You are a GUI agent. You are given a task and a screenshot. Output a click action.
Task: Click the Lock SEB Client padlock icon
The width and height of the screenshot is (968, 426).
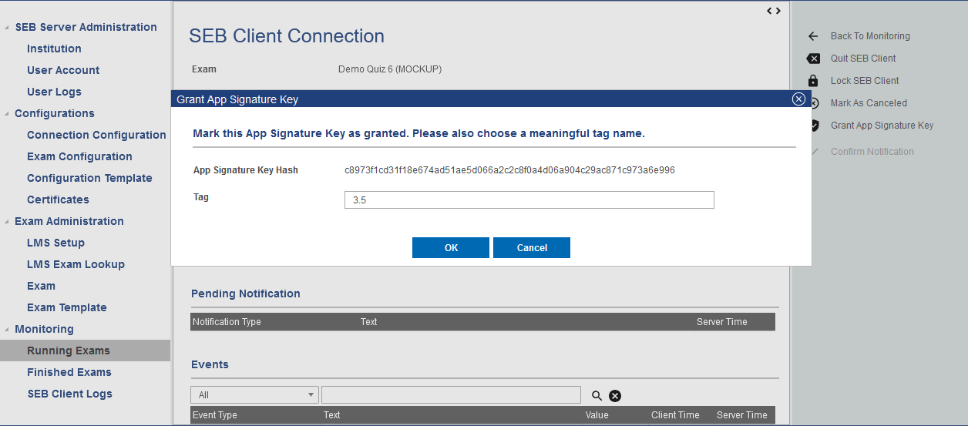tap(813, 81)
